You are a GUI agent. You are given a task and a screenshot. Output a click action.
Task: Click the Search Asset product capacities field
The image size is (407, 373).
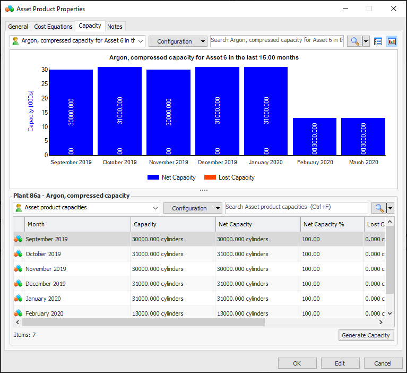(296, 207)
